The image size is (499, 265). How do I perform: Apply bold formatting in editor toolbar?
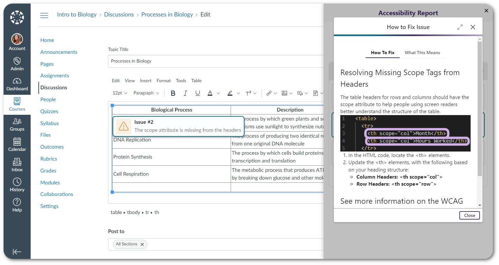[173, 93]
